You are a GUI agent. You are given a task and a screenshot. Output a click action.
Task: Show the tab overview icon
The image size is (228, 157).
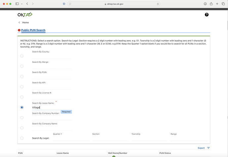[x=223, y=4]
